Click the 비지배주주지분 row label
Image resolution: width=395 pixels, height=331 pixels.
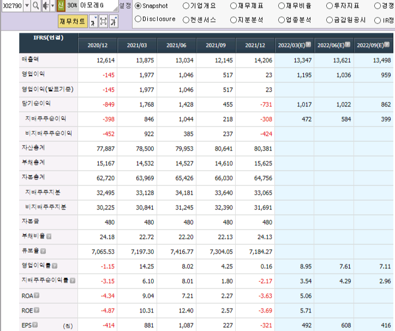46,207
